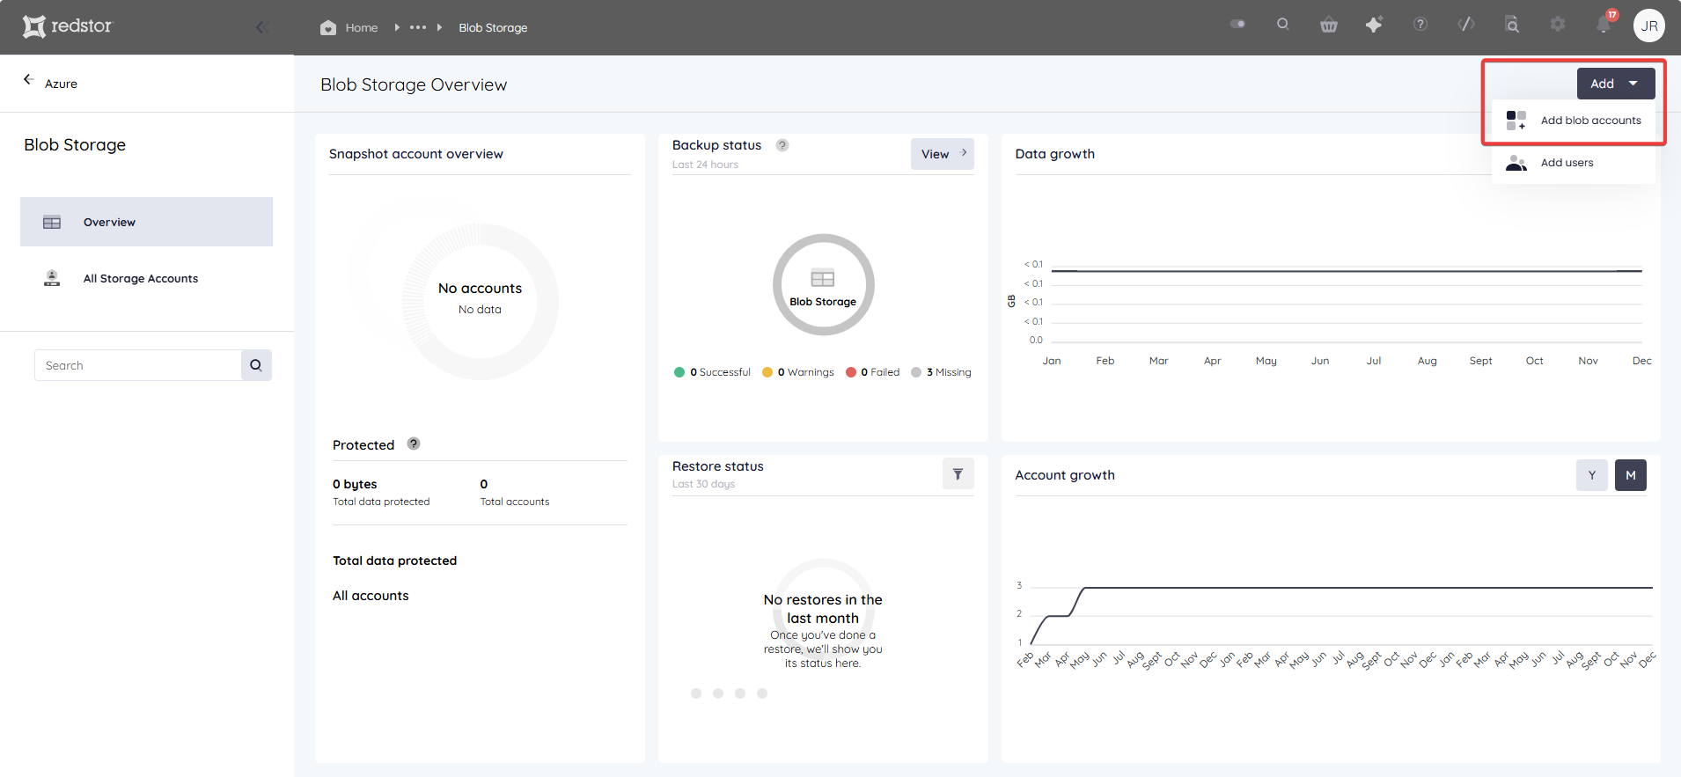Go back to Azure with the arrow

(x=28, y=80)
